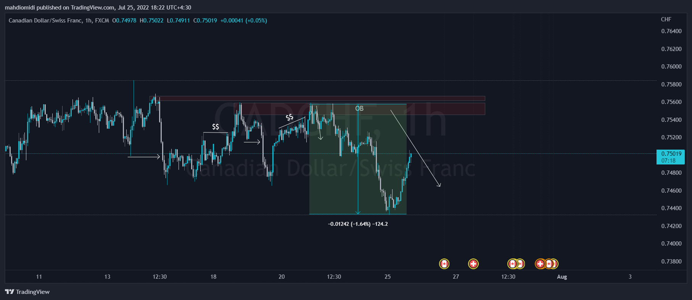Open the lone Canadian flag event icon before 27

pos(444,264)
